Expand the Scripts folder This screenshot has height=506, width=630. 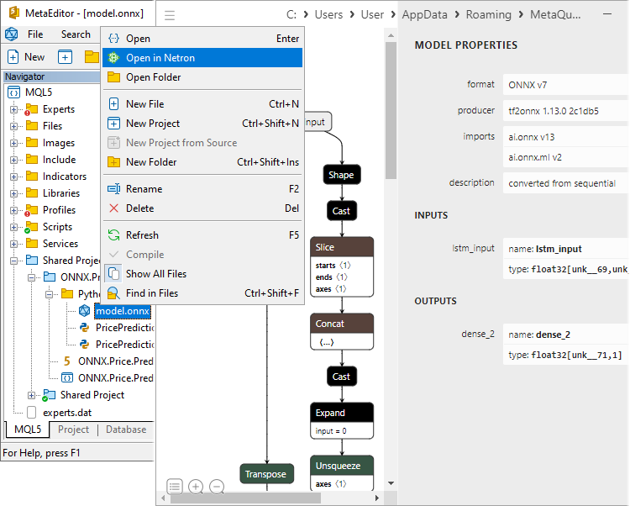[13, 227]
